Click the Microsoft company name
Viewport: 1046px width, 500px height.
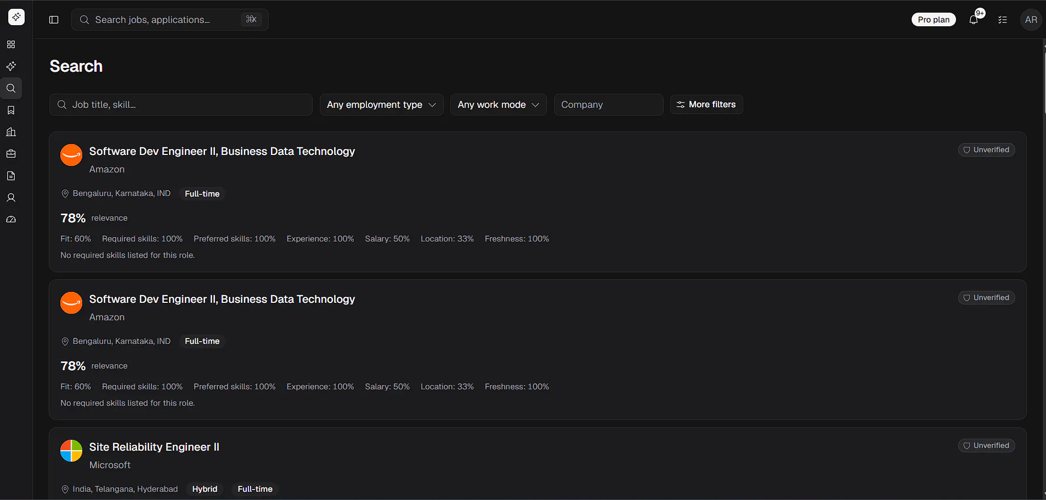pos(110,465)
